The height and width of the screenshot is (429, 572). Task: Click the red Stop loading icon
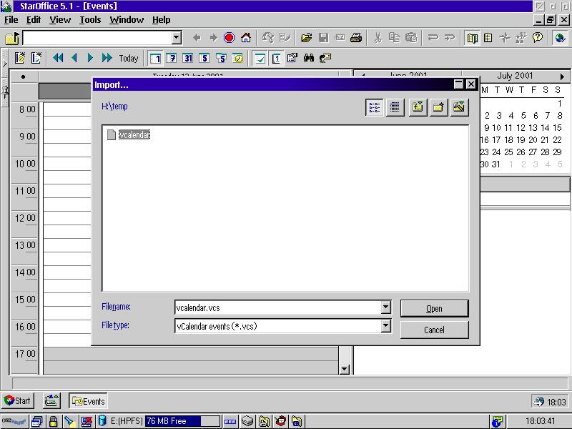coord(229,38)
